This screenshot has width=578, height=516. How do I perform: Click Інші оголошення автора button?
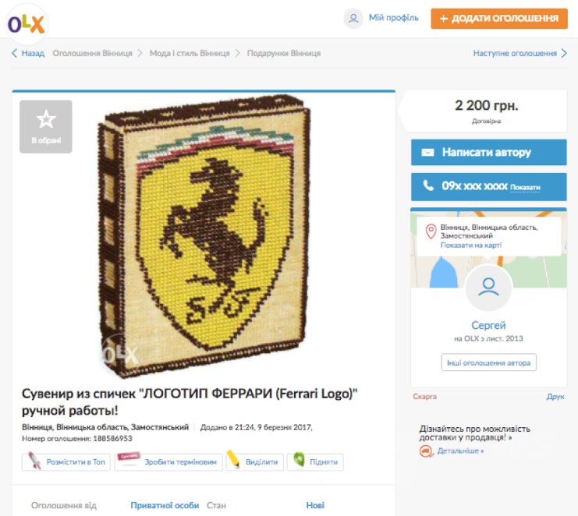[x=489, y=362]
